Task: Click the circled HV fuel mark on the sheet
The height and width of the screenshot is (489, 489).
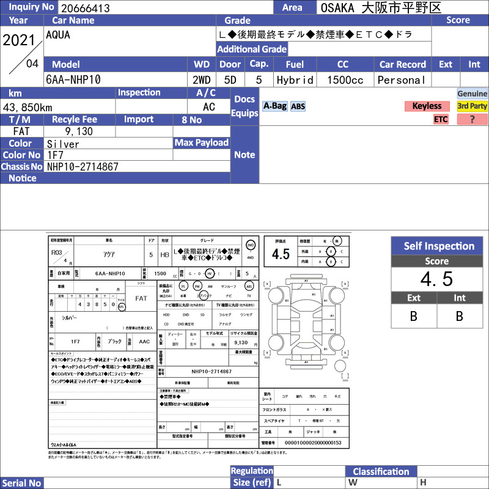Action: coord(210,274)
